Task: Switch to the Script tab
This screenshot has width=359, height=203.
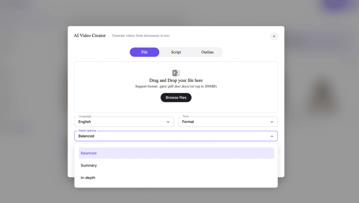Action: pyautogui.click(x=176, y=52)
